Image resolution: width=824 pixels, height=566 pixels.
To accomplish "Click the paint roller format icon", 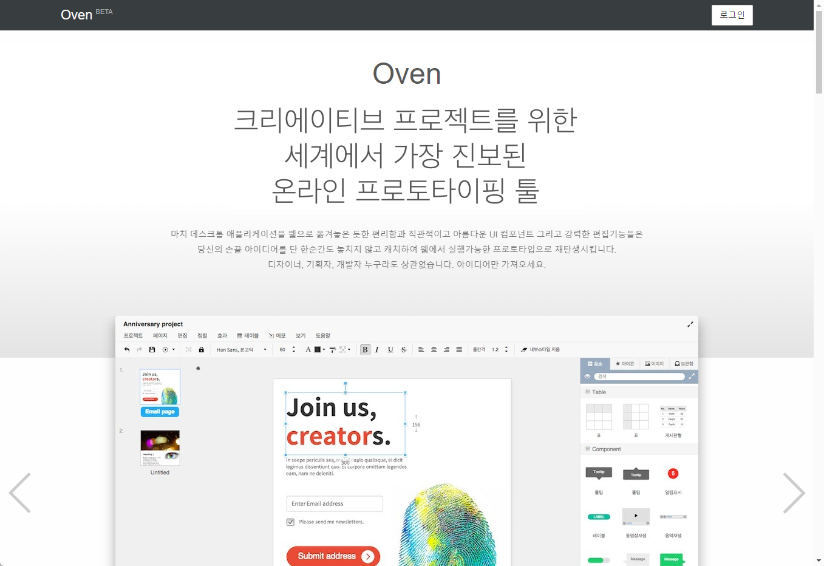I will point(333,350).
